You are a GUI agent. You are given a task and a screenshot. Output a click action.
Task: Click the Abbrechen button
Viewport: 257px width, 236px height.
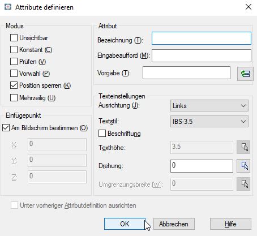point(174,224)
